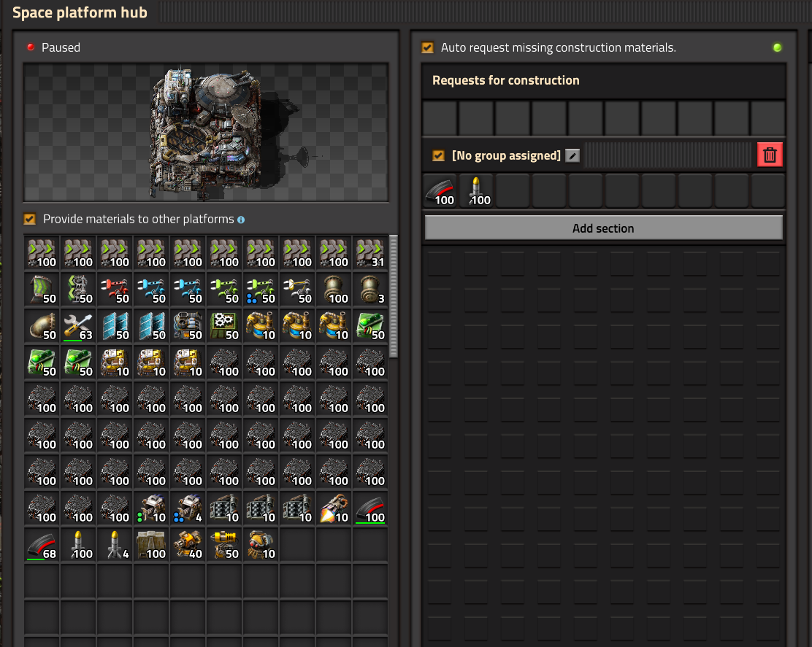The height and width of the screenshot is (647, 812).
Task: Toggle Provide materials to other platforms
Action: pos(30,220)
